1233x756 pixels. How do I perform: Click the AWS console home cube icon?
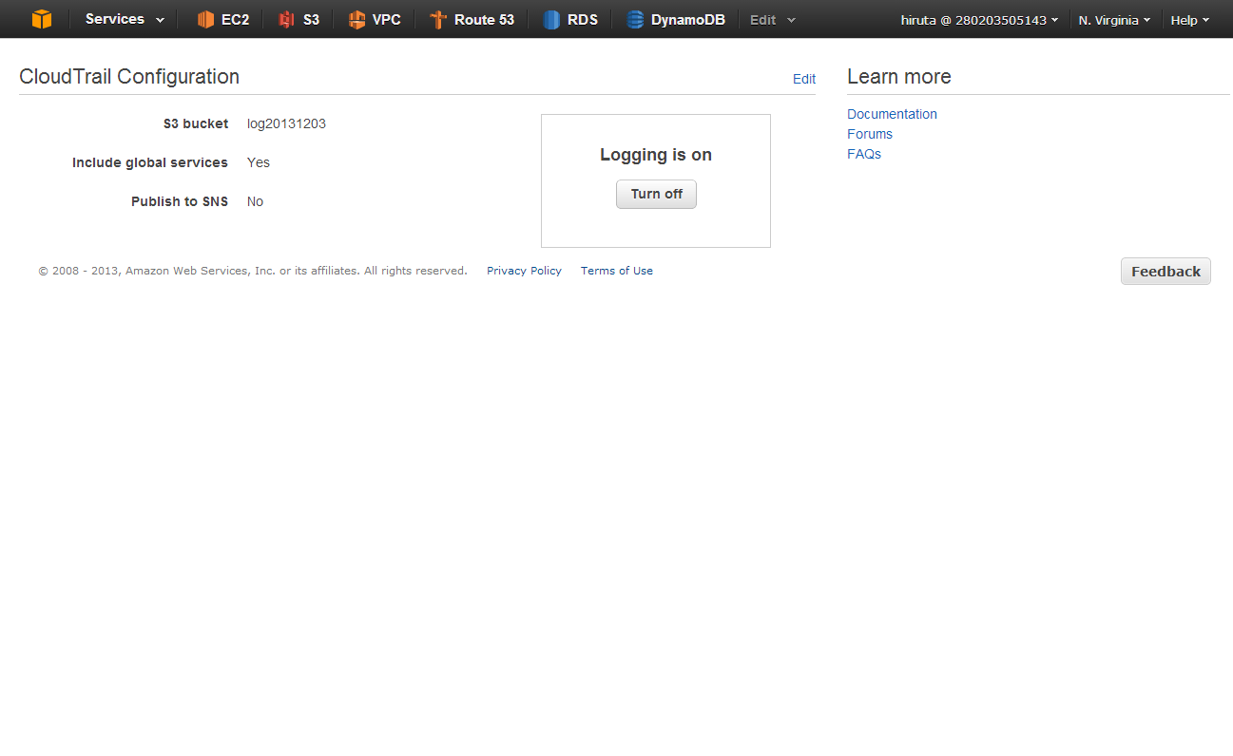(41, 19)
